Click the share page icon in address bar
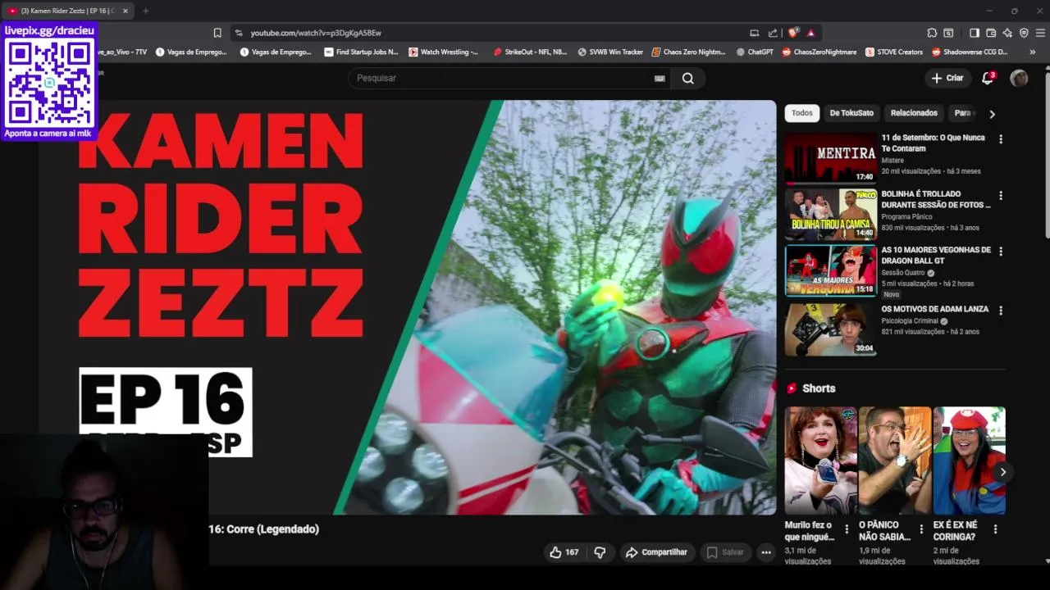The image size is (1050, 590). (773, 33)
